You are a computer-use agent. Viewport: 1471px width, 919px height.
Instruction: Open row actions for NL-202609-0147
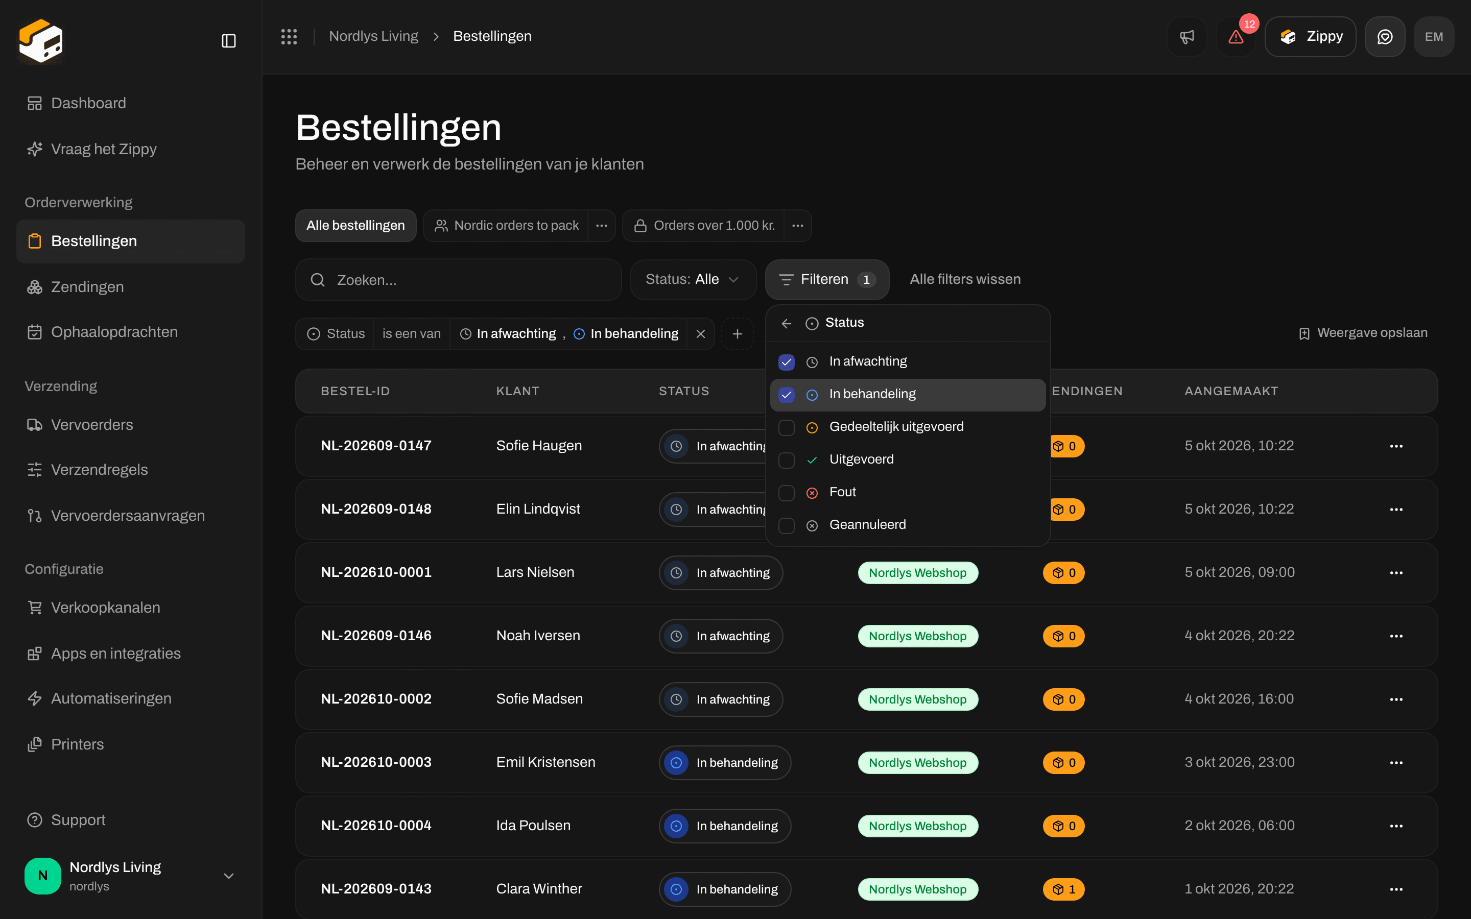click(1396, 446)
